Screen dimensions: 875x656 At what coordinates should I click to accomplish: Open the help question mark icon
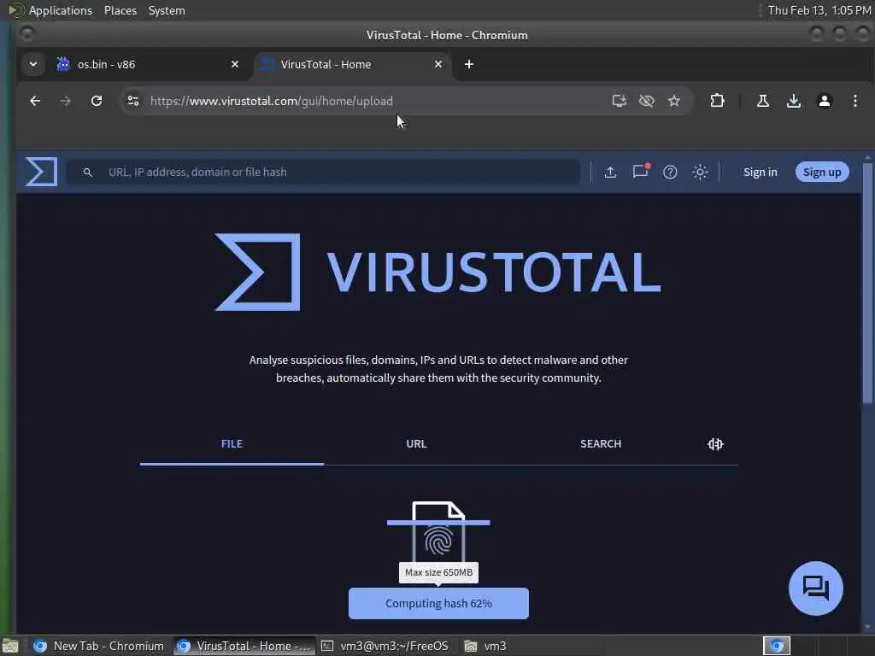click(670, 173)
